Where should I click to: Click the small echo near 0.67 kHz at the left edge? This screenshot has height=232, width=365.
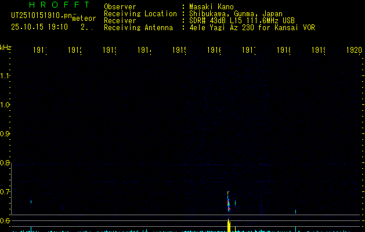point(31,201)
